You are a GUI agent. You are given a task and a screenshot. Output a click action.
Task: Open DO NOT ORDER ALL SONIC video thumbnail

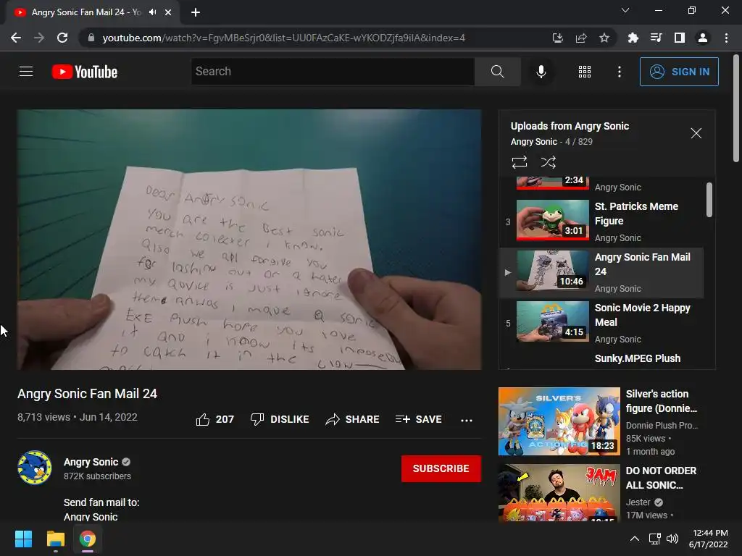(559, 492)
